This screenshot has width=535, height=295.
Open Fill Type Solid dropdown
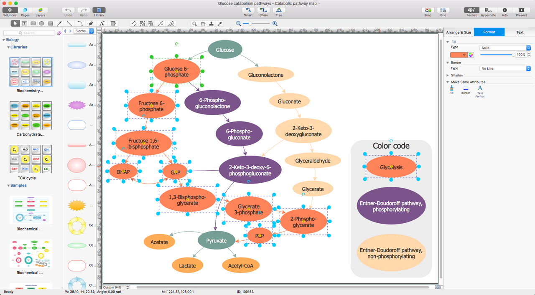pos(505,48)
